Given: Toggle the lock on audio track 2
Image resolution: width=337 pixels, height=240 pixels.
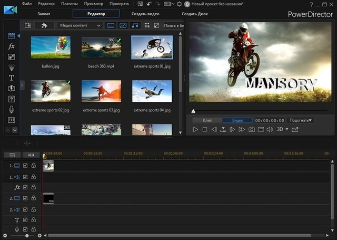Looking at the screenshot, I should [33, 209].
